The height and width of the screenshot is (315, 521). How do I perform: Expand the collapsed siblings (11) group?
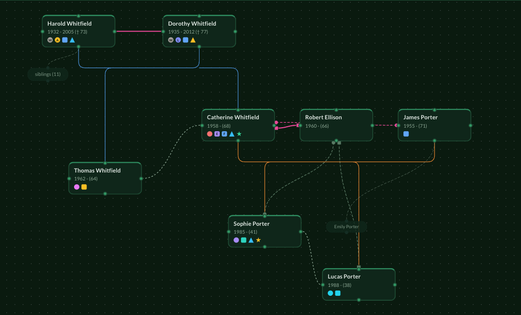[x=48, y=74]
